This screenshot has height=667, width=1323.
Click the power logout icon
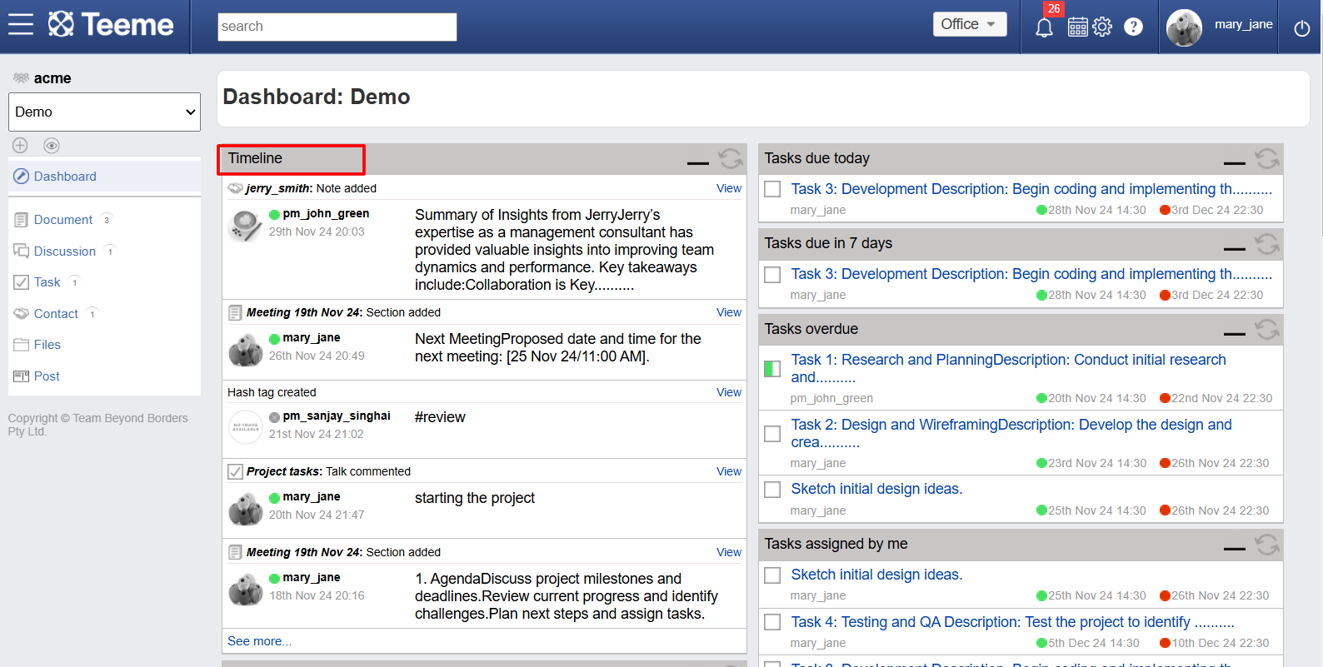[1302, 28]
